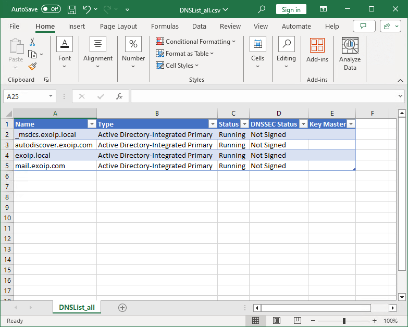Open the File menu

14,27
